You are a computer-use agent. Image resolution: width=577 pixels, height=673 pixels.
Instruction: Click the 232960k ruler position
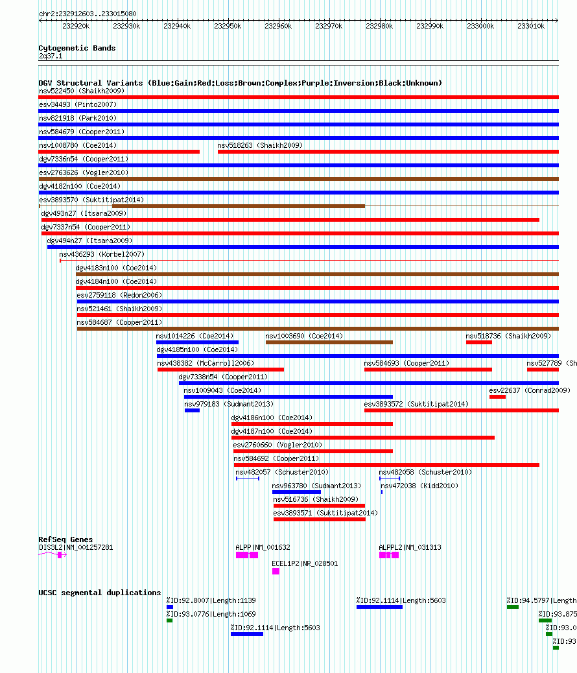278,26
